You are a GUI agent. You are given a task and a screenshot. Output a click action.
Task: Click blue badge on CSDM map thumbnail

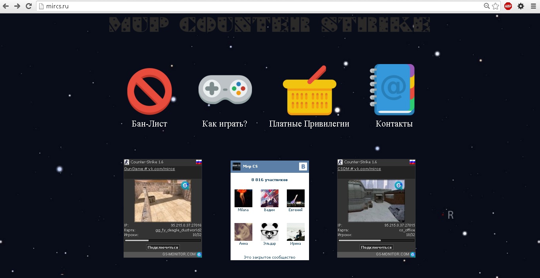point(399,185)
